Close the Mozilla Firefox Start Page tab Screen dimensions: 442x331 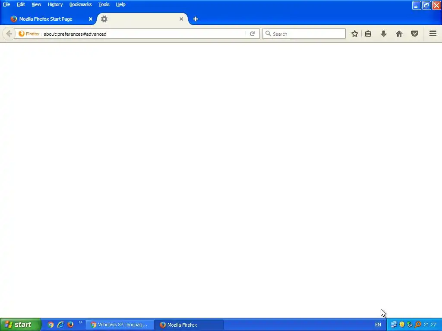click(x=91, y=19)
